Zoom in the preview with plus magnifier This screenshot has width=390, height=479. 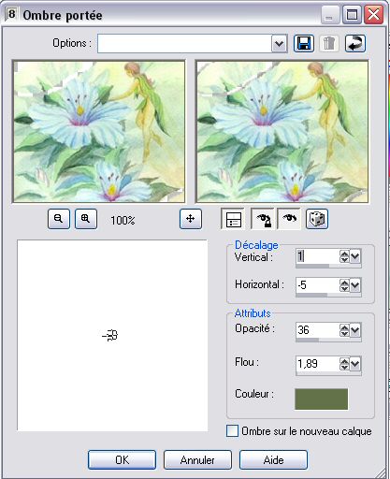pyautogui.click(x=86, y=219)
